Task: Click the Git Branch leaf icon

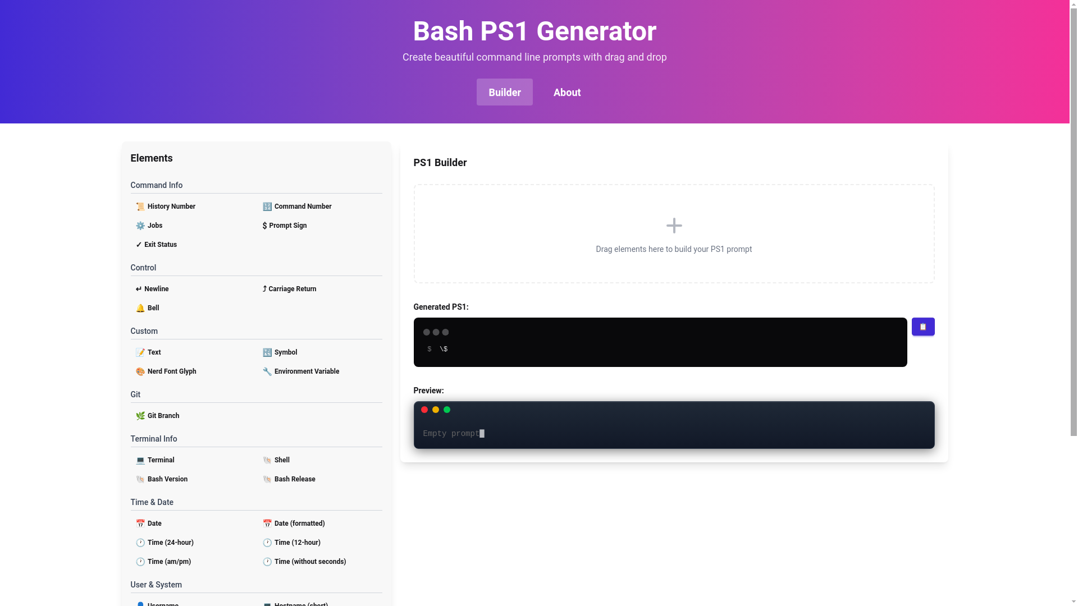Action: point(140,416)
